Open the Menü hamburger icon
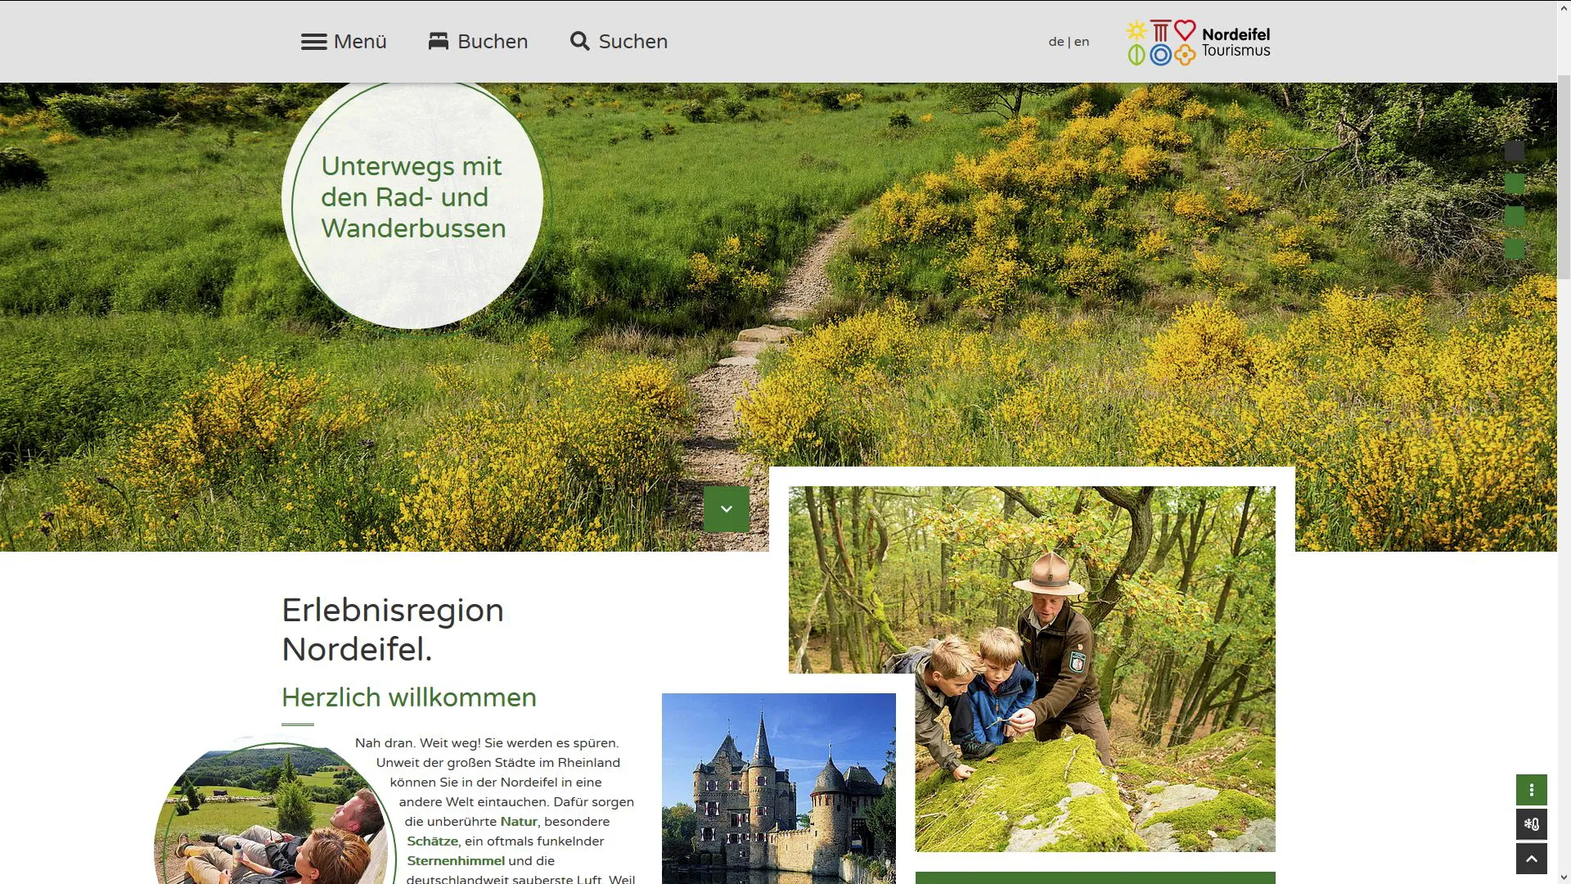 (313, 42)
